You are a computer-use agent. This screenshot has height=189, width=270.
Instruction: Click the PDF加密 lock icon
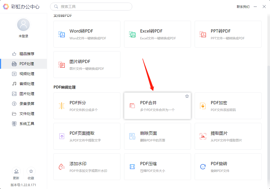click(203, 106)
